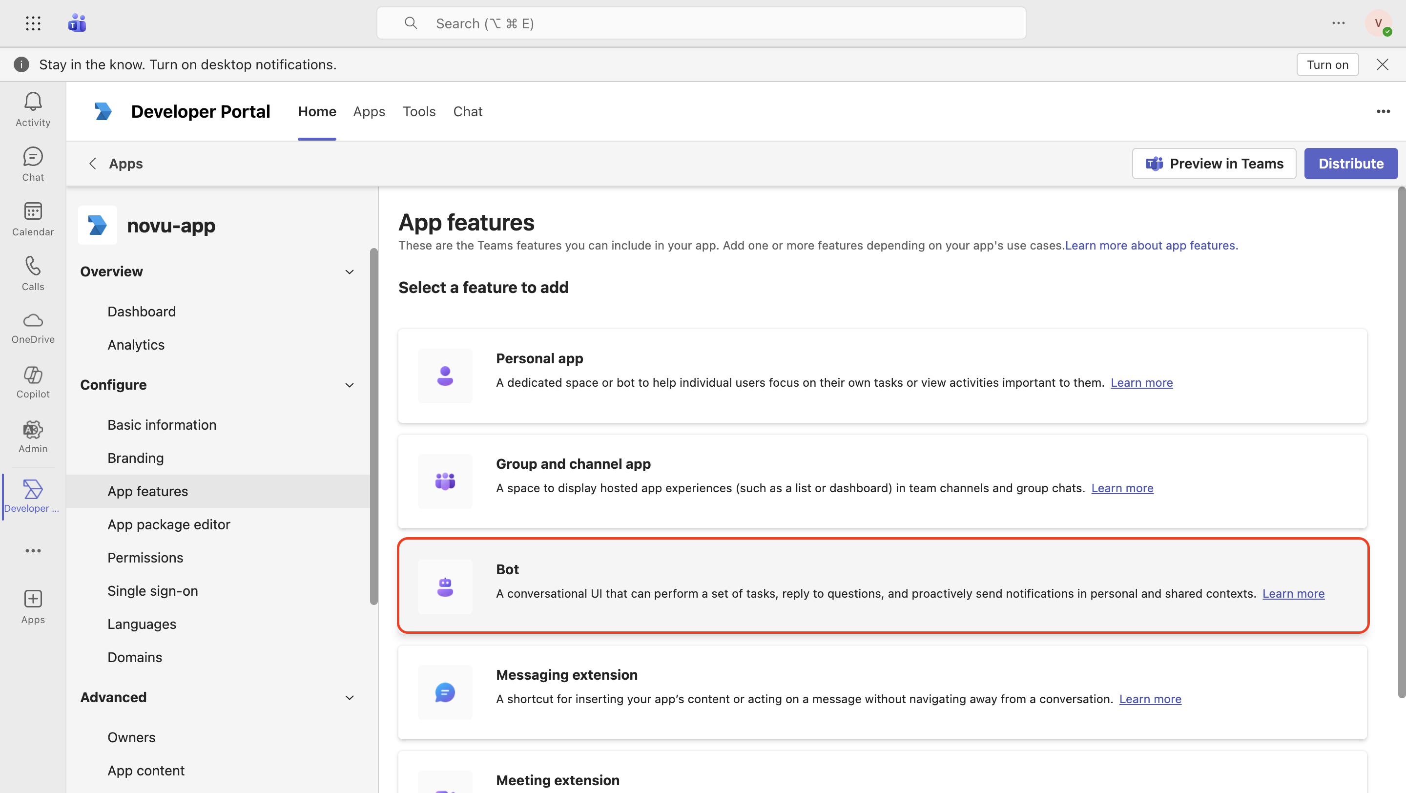Switch to the Tools tab
Image resolution: width=1406 pixels, height=793 pixels.
coord(419,111)
